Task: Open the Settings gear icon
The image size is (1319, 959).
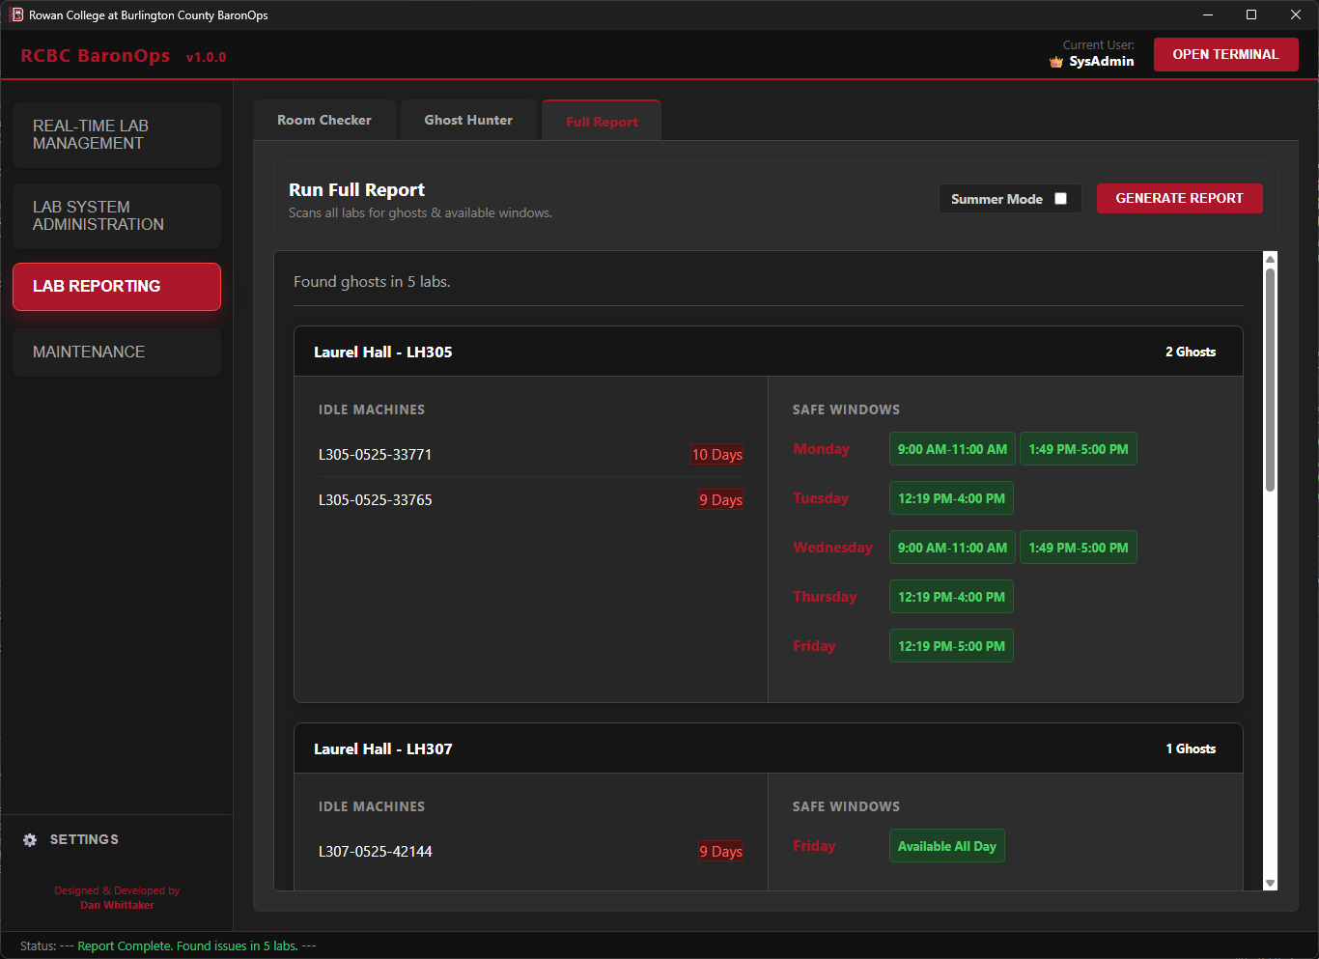Action: [x=30, y=839]
